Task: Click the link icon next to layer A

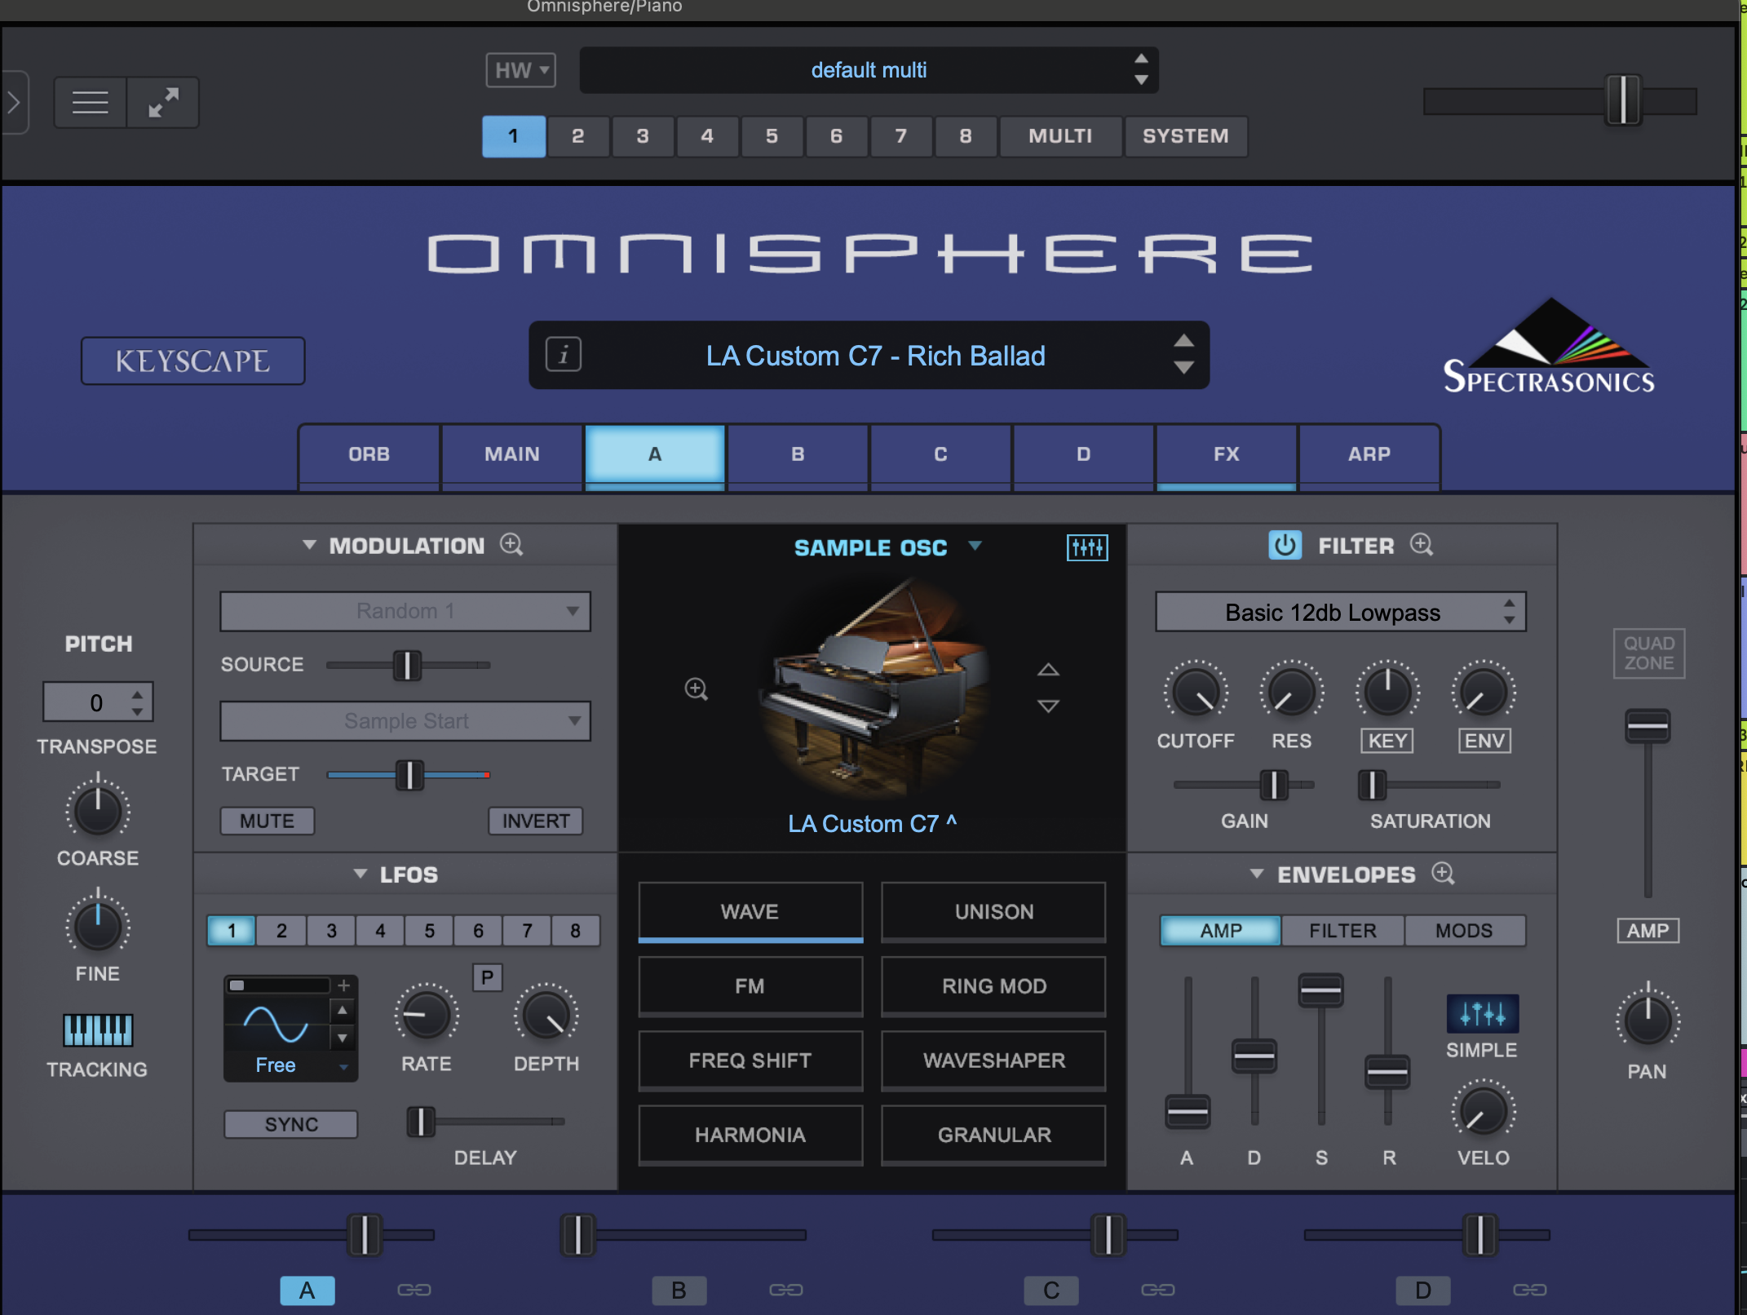Action: tap(414, 1290)
